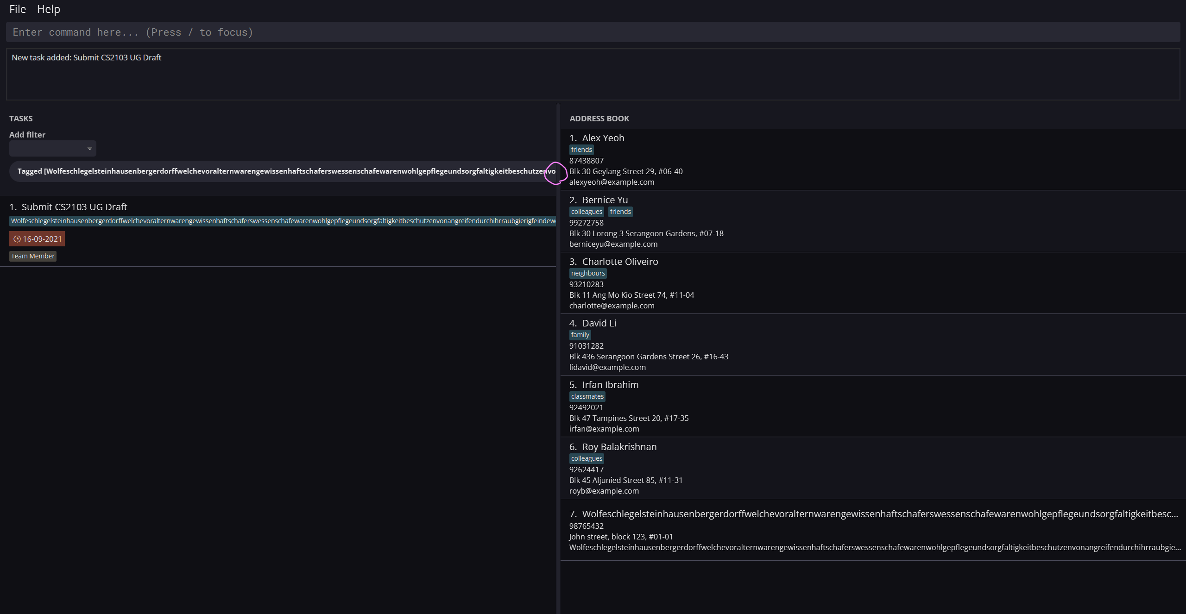
Task: Click Bernice Yu's friends tag
Action: pos(620,212)
